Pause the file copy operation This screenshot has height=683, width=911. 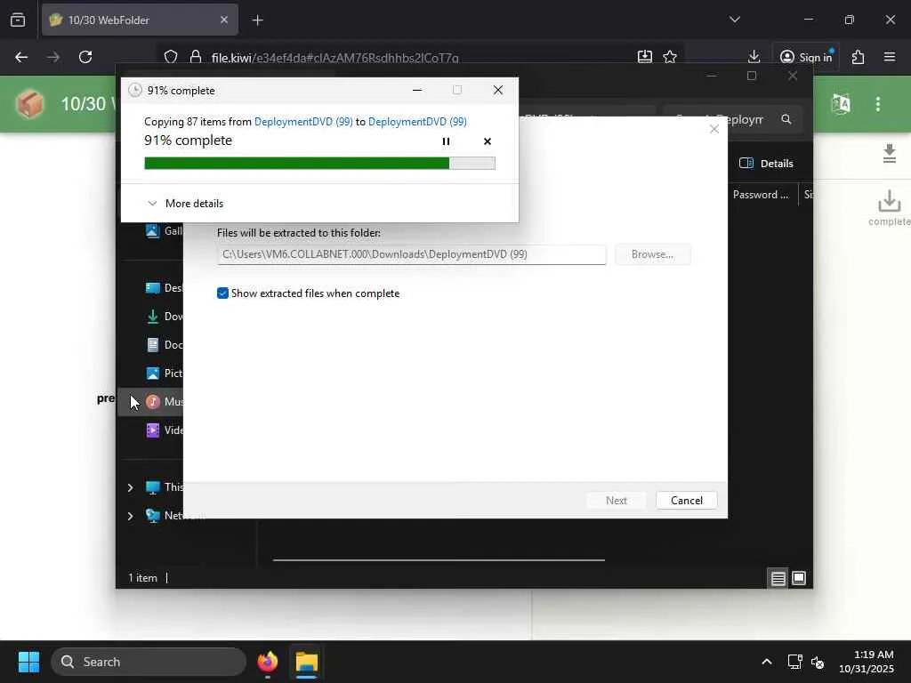(x=446, y=141)
